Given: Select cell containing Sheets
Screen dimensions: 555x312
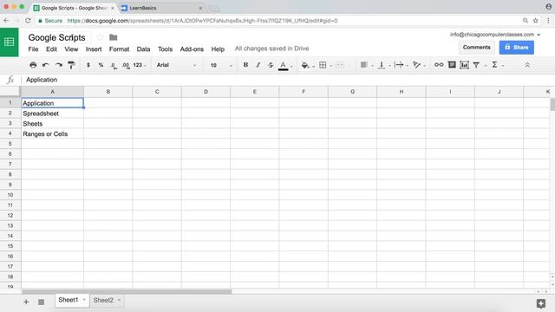Looking at the screenshot, I should [x=52, y=124].
